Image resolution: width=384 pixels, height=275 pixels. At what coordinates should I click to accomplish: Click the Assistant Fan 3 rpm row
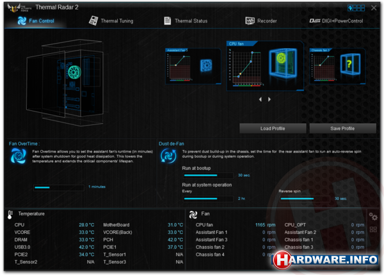pos(236,240)
